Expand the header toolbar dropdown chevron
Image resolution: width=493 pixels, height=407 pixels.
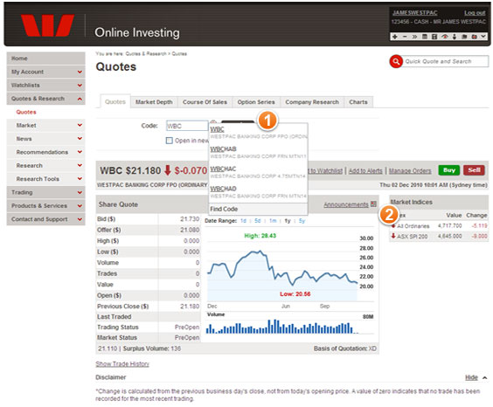coord(483,37)
